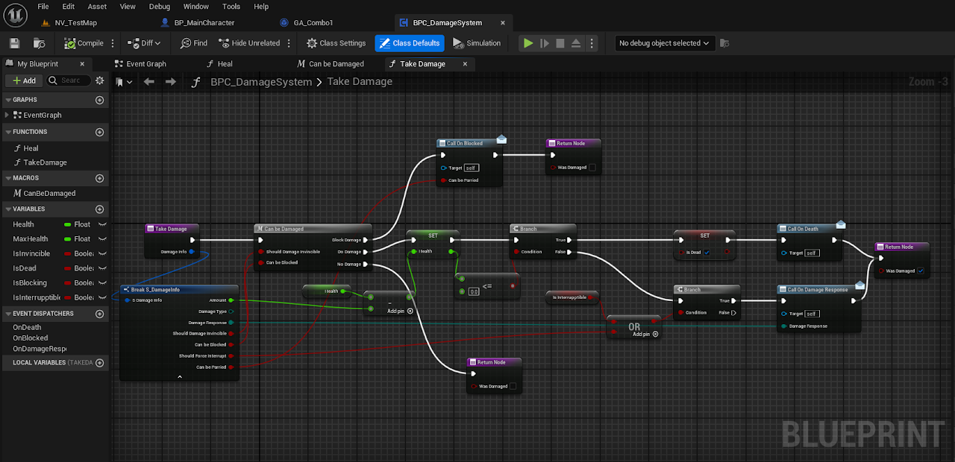The height and width of the screenshot is (462, 955).
Task: Toggle Is Dead checkbox on SET node
Action: [x=707, y=253]
